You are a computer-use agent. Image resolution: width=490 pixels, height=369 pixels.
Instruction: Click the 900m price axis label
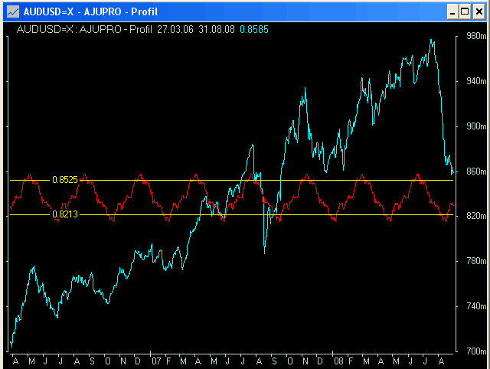point(476,126)
